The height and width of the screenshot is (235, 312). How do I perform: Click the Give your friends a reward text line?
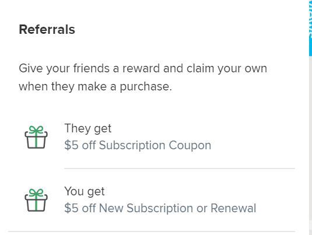(143, 68)
